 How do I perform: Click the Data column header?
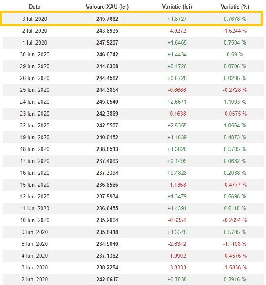click(35, 7)
